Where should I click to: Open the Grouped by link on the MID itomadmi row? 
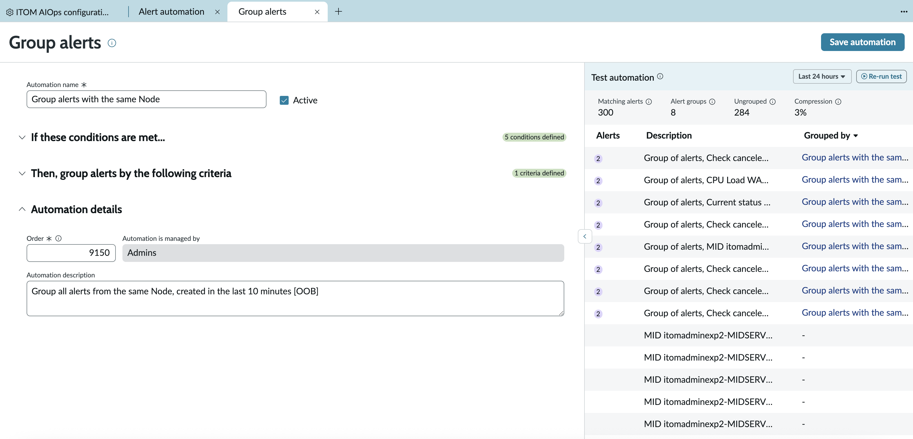pos(855,246)
